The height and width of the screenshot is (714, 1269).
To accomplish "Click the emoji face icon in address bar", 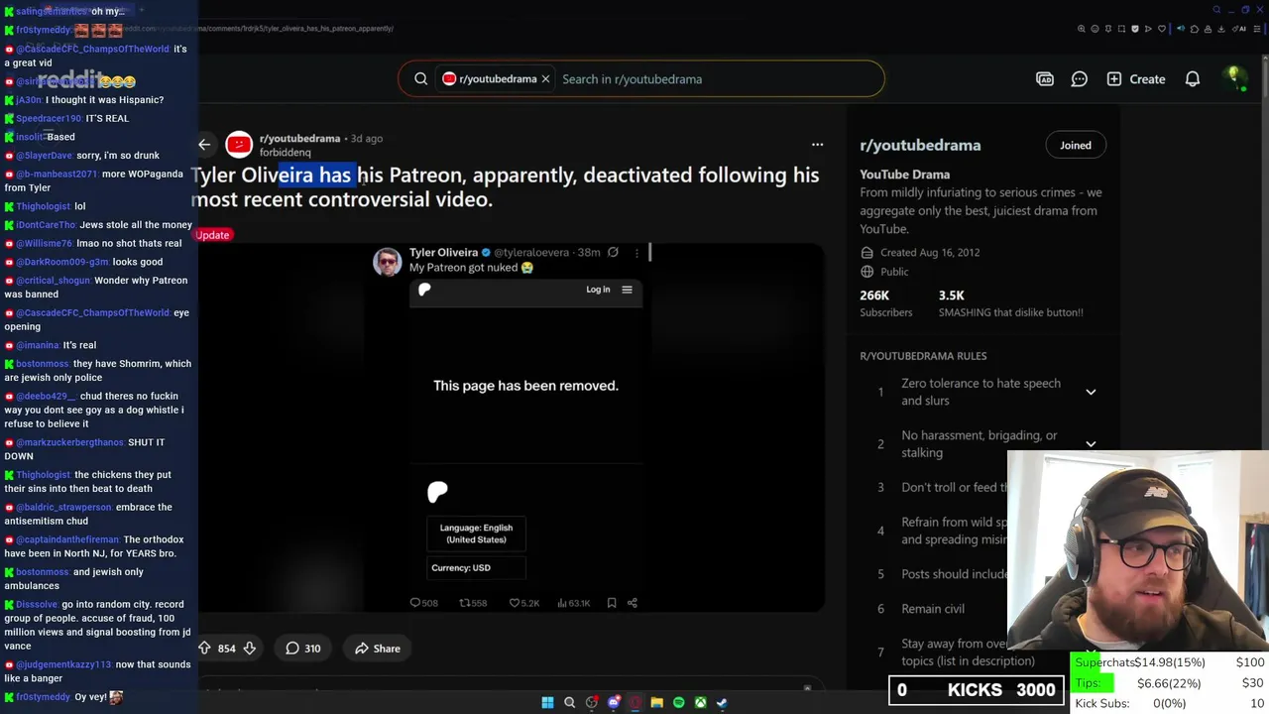I will [x=1095, y=29].
